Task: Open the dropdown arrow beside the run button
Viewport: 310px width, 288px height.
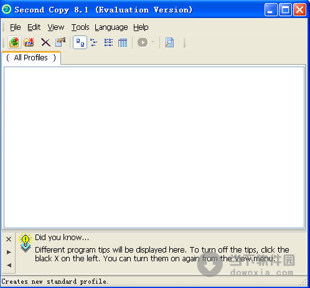Action: (153, 42)
